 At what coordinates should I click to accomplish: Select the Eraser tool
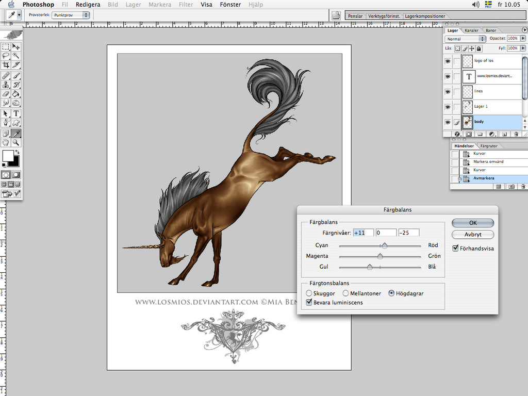coord(6,94)
